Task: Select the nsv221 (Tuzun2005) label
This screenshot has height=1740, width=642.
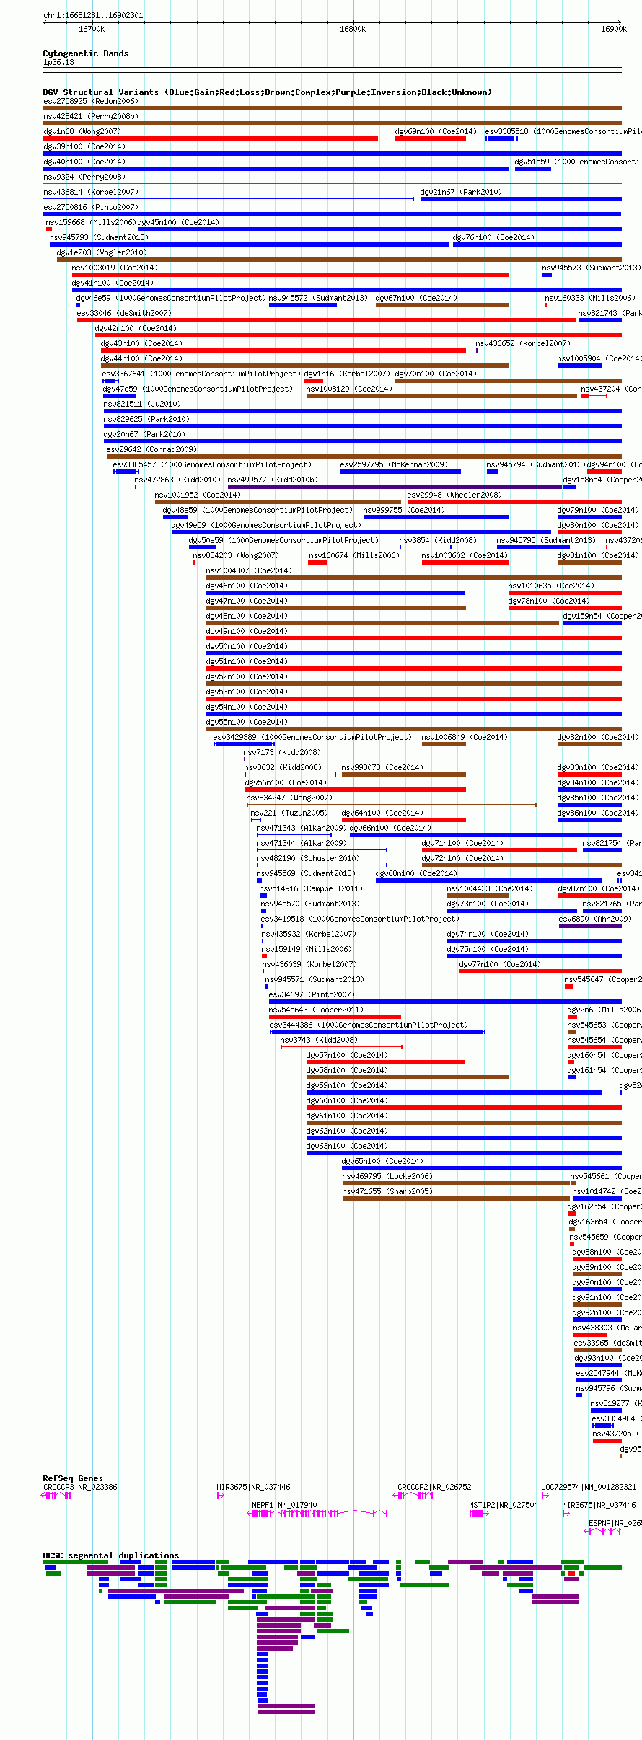Action: pos(289,813)
